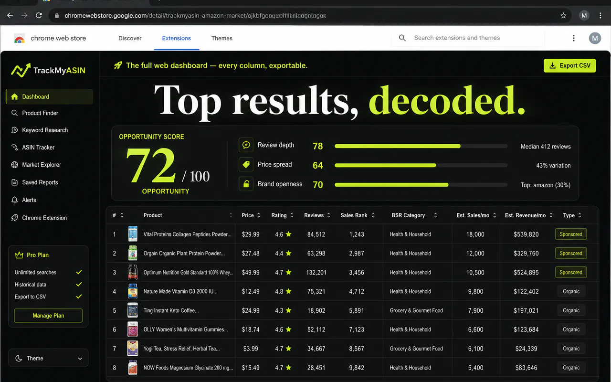Click the Yogi Tea product thumbnail
The image size is (611, 382).
pos(133,349)
